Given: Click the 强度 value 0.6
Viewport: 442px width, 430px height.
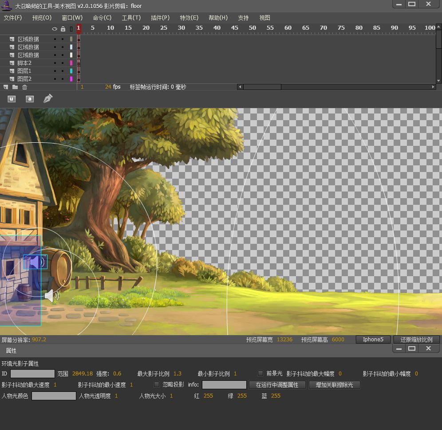Looking at the screenshot, I should point(117,373).
